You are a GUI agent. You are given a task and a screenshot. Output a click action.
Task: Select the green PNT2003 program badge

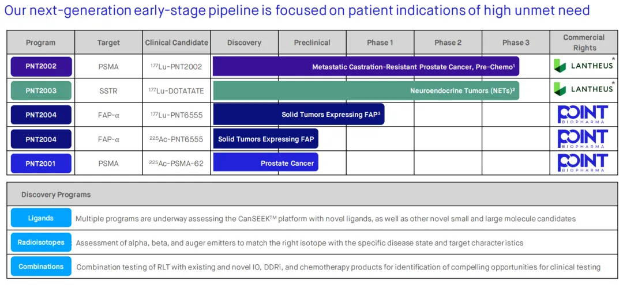pyautogui.click(x=41, y=91)
